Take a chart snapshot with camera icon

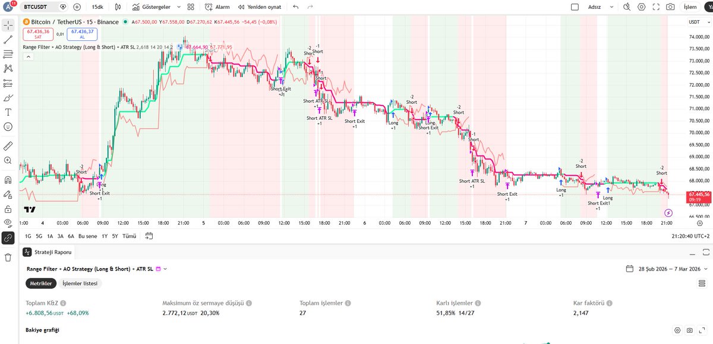(670, 8)
